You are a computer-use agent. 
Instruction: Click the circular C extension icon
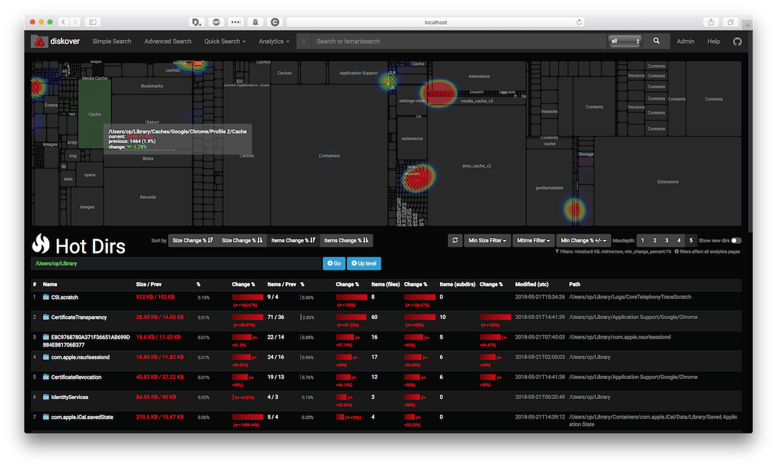275,21
